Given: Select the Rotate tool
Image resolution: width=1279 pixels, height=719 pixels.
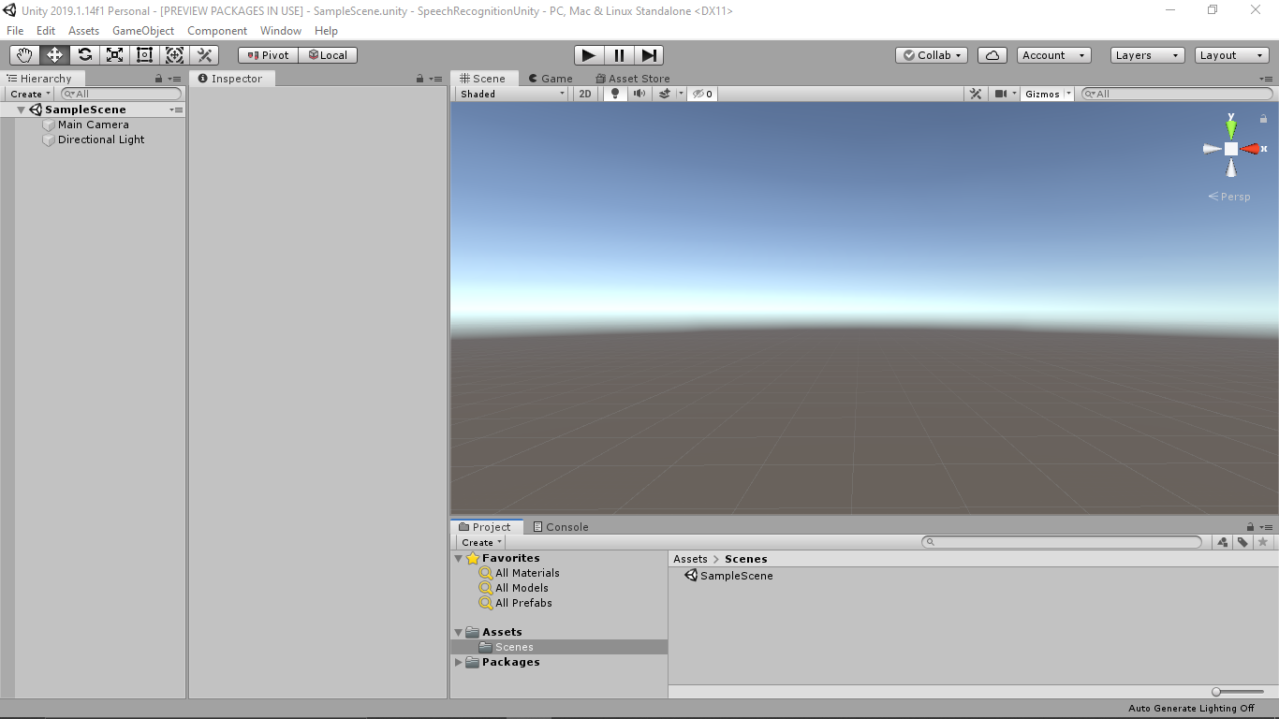Looking at the screenshot, I should (84, 54).
